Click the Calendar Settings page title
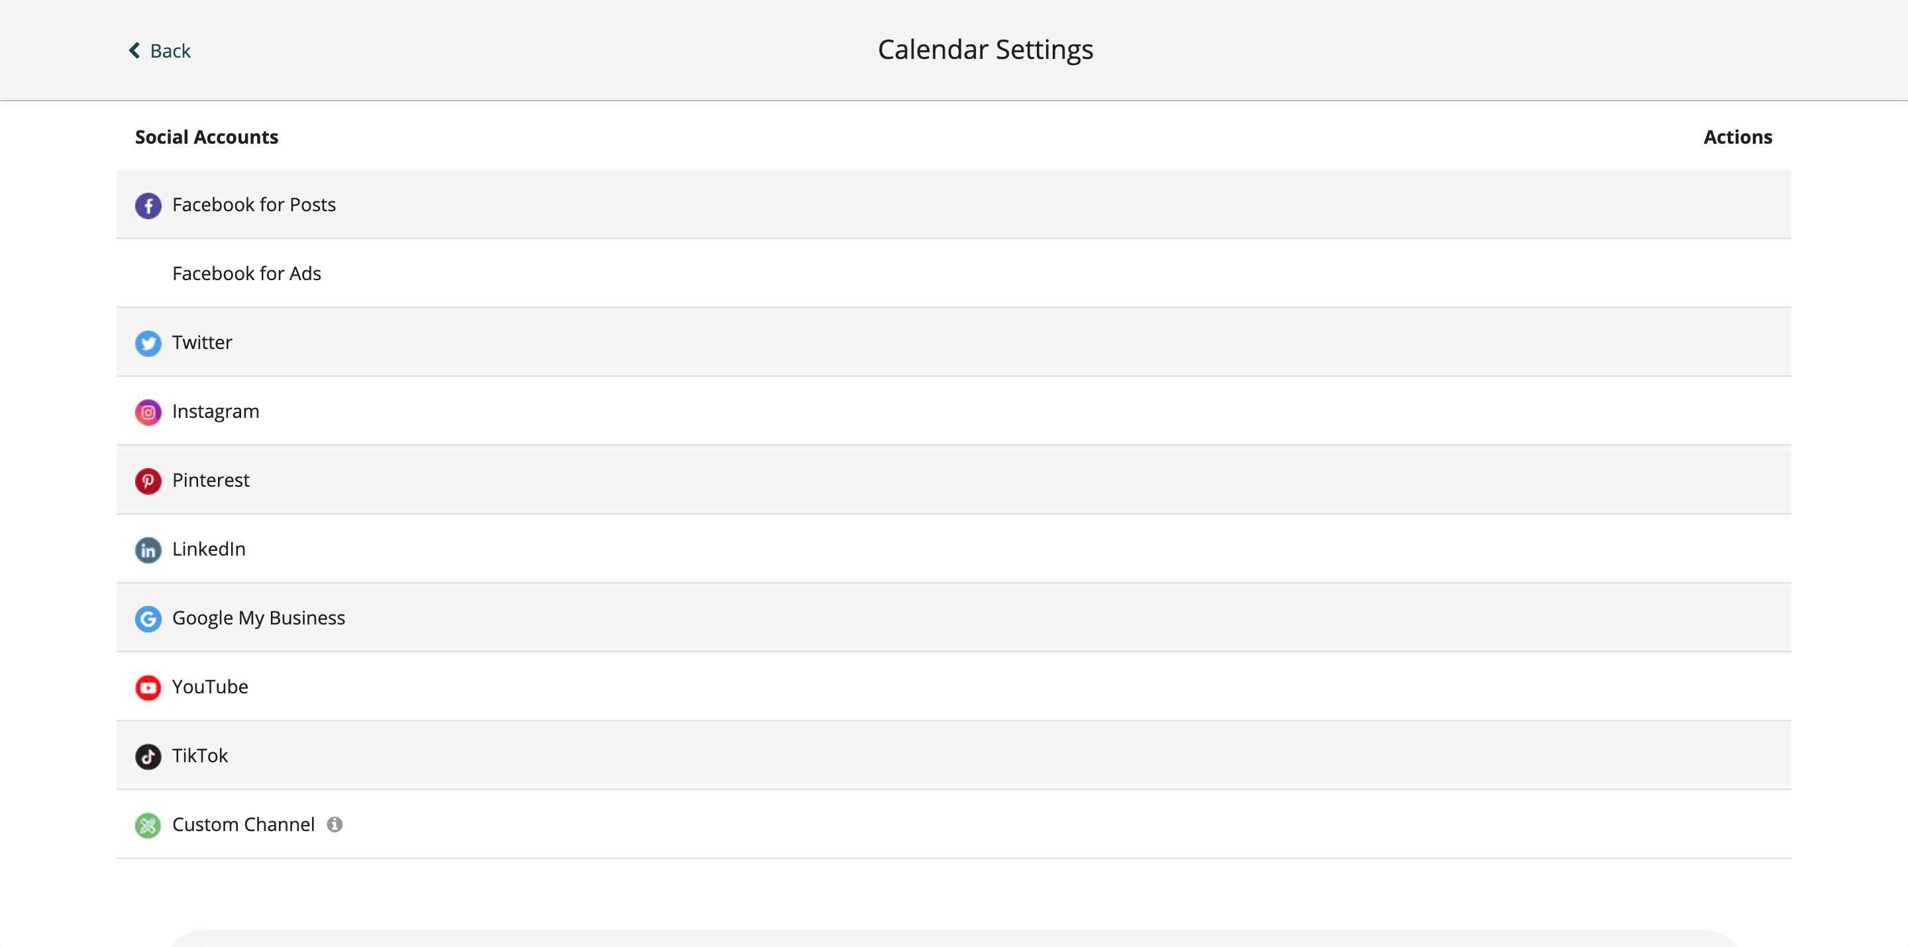This screenshot has width=1908, height=947. click(x=985, y=50)
